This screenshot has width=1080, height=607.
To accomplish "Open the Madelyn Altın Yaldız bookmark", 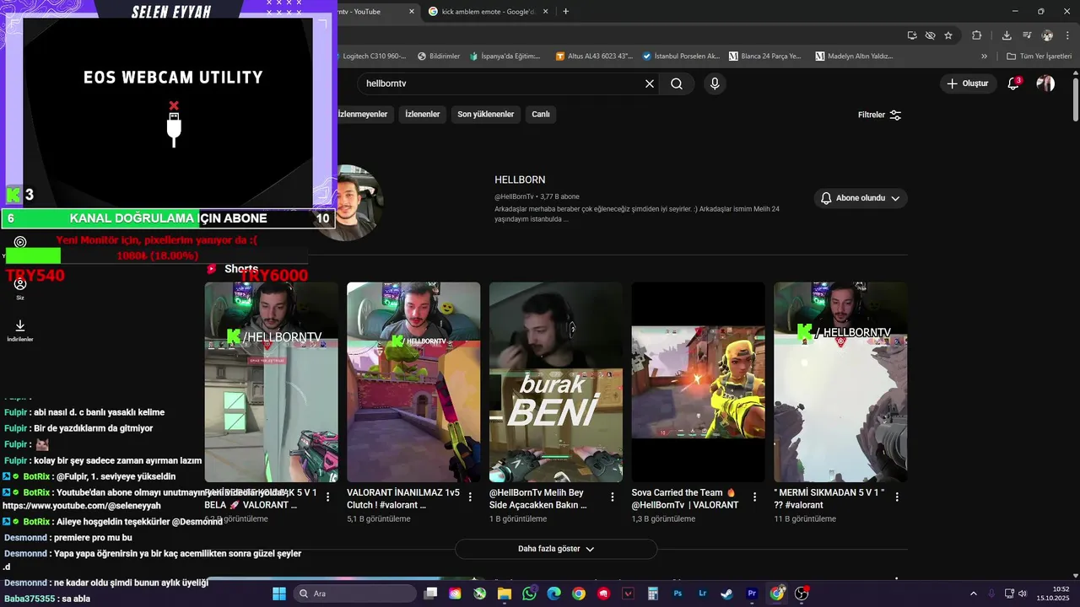I will 854,56.
